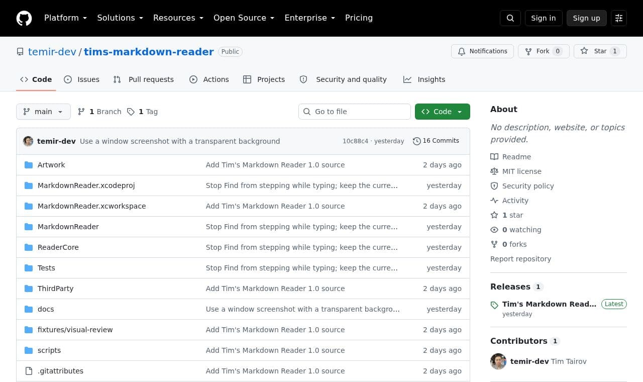Switch to the Pull requests tab
This screenshot has width=643, height=382.
144,79
